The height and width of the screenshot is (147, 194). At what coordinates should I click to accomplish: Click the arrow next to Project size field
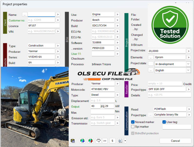click(189, 51)
